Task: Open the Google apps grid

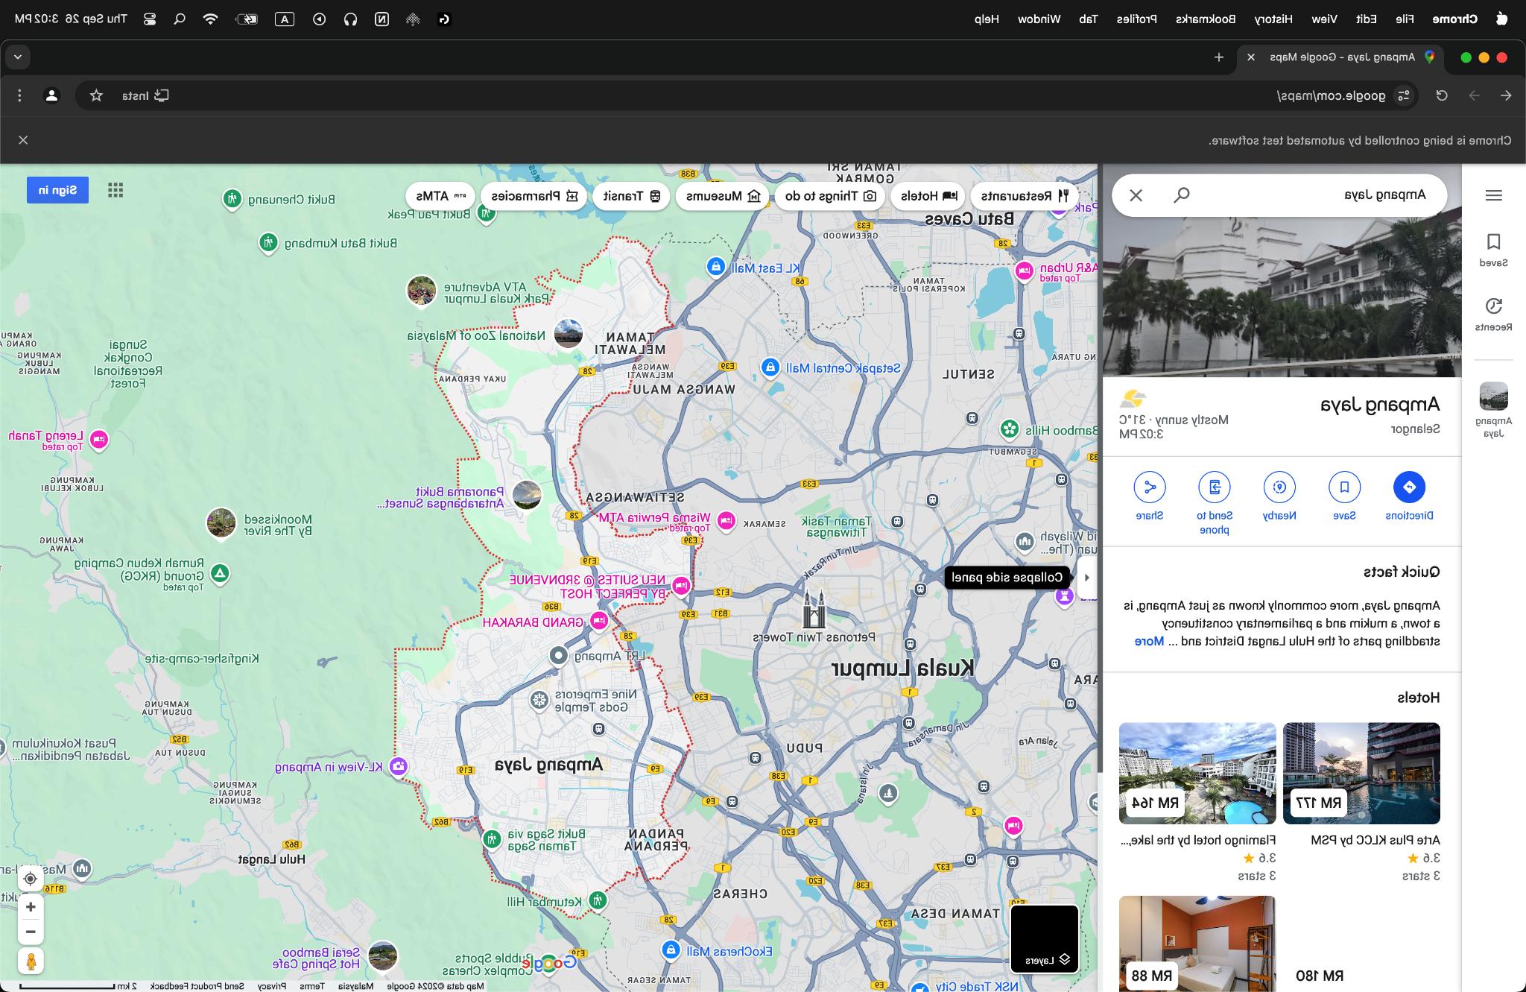Action: (x=115, y=190)
